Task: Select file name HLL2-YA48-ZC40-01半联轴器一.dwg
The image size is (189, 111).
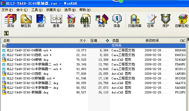Action: point(33,88)
